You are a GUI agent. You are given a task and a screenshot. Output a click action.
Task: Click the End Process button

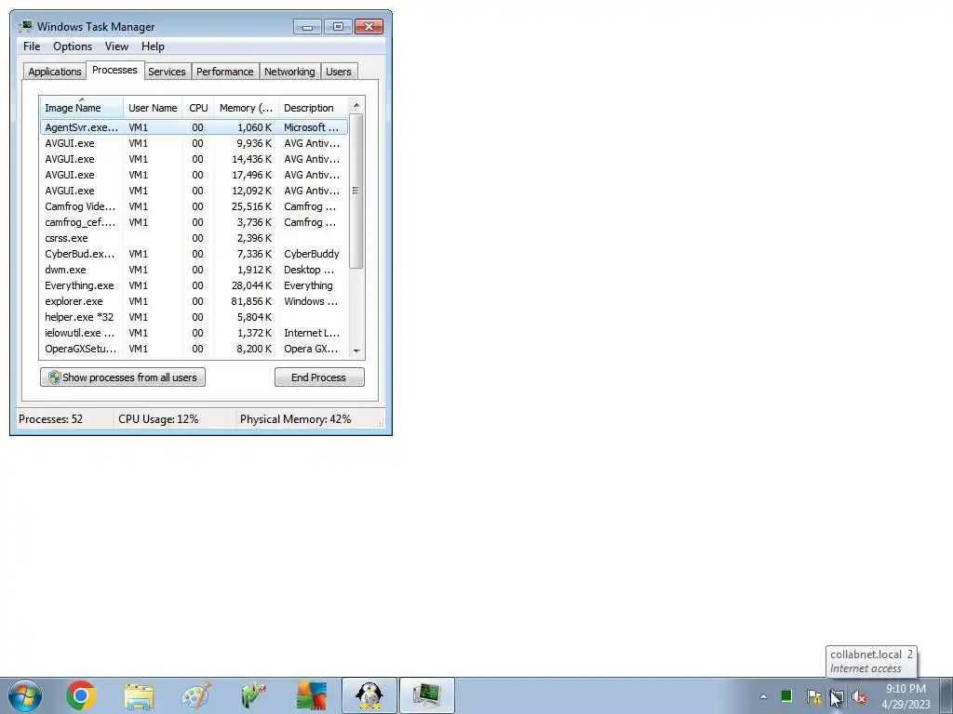pyautogui.click(x=319, y=377)
